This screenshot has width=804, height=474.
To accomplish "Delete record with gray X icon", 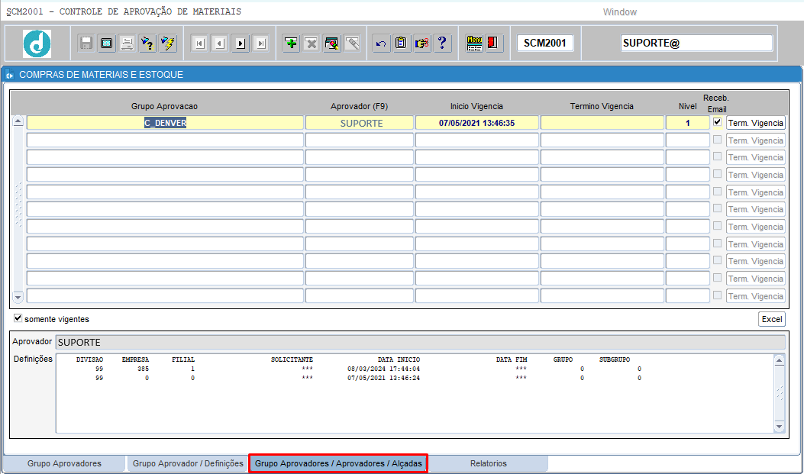I will pos(312,43).
